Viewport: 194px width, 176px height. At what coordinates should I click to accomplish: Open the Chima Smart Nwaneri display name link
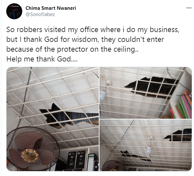coord(51,8)
